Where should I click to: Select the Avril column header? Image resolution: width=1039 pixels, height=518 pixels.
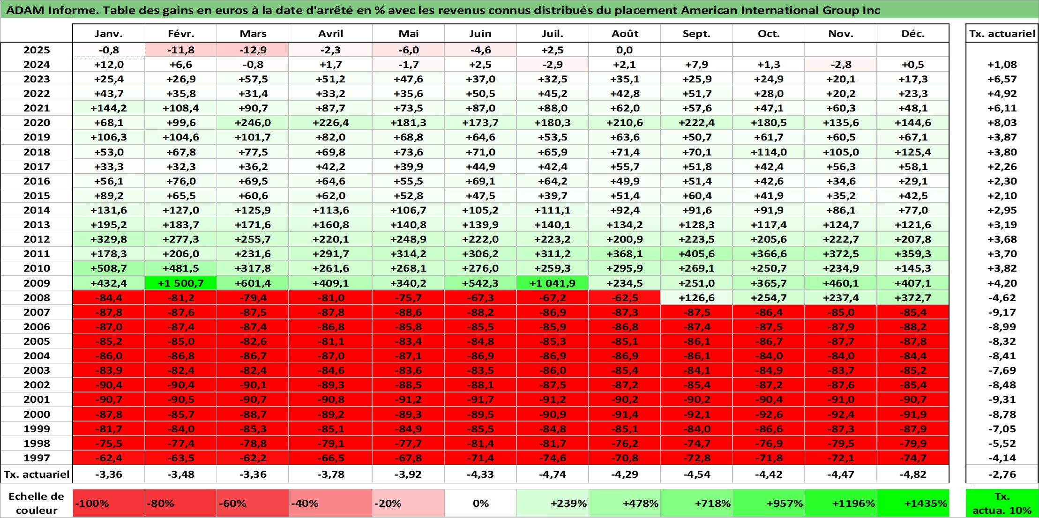pyautogui.click(x=331, y=33)
